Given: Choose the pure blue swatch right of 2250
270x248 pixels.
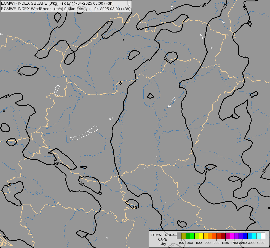Looking at the screenshot, I should pyautogui.click(x=245, y=236).
